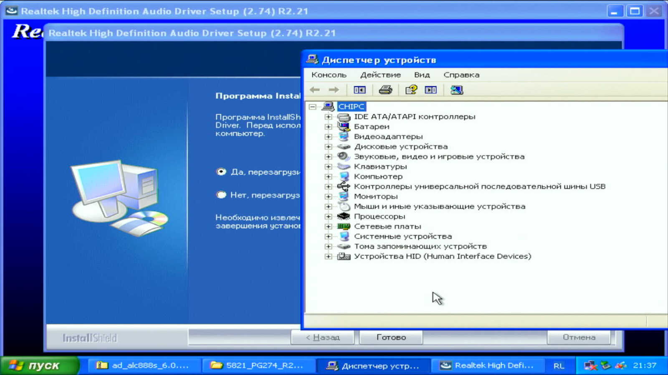Select the "Да, перезагрузить" radio button
668x375 pixels.
click(x=221, y=172)
